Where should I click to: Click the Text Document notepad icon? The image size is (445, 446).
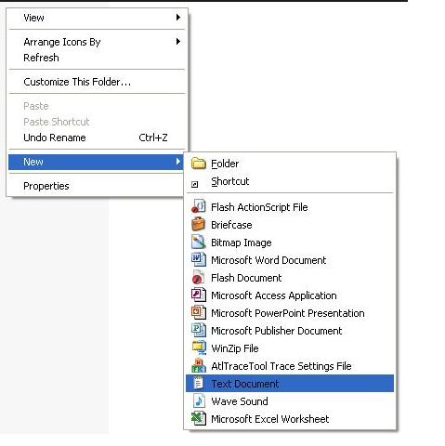pyautogui.click(x=198, y=383)
